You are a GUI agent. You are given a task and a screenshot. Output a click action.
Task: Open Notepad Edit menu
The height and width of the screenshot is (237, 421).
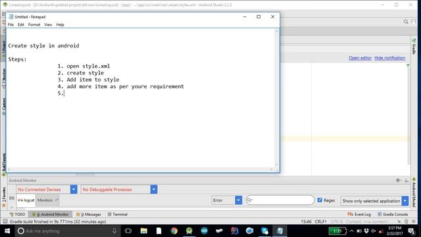20,24
